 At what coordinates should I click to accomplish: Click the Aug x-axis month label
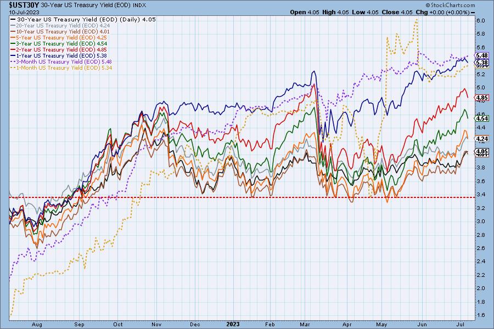(x=37, y=325)
